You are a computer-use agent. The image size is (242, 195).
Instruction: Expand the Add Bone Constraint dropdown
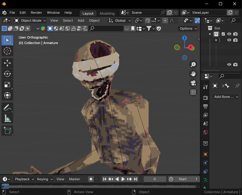pyautogui.click(x=226, y=97)
